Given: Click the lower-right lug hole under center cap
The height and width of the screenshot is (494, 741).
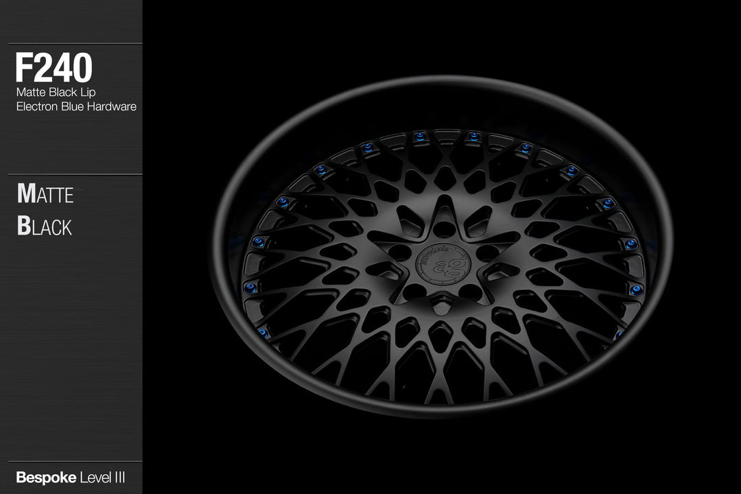Looking at the screenshot, I should [471, 292].
